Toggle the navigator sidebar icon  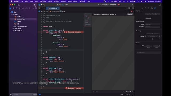19,5
